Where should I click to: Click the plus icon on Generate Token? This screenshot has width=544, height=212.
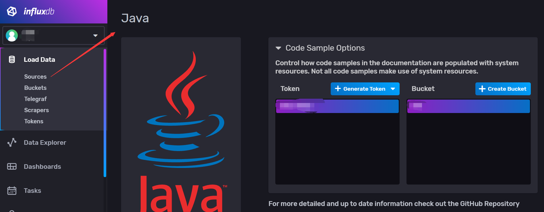pos(338,89)
